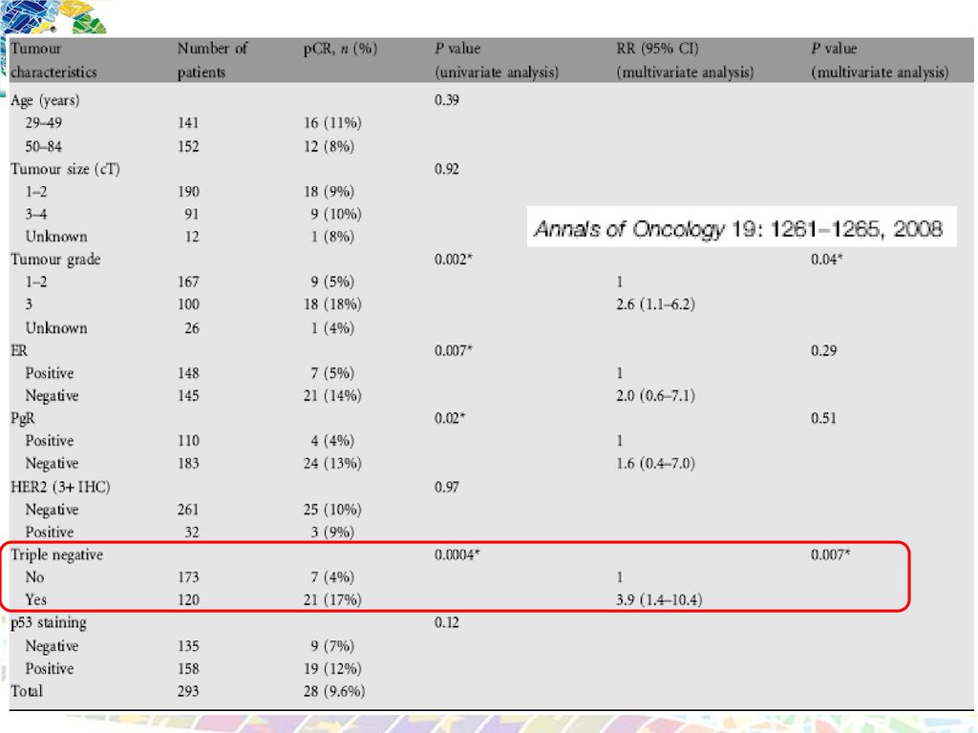The height and width of the screenshot is (733, 978).
Task: Click the '0.12' P value
Action: click(447, 622)
